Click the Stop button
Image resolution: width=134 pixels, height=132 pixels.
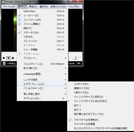click(x=13, y=58)
